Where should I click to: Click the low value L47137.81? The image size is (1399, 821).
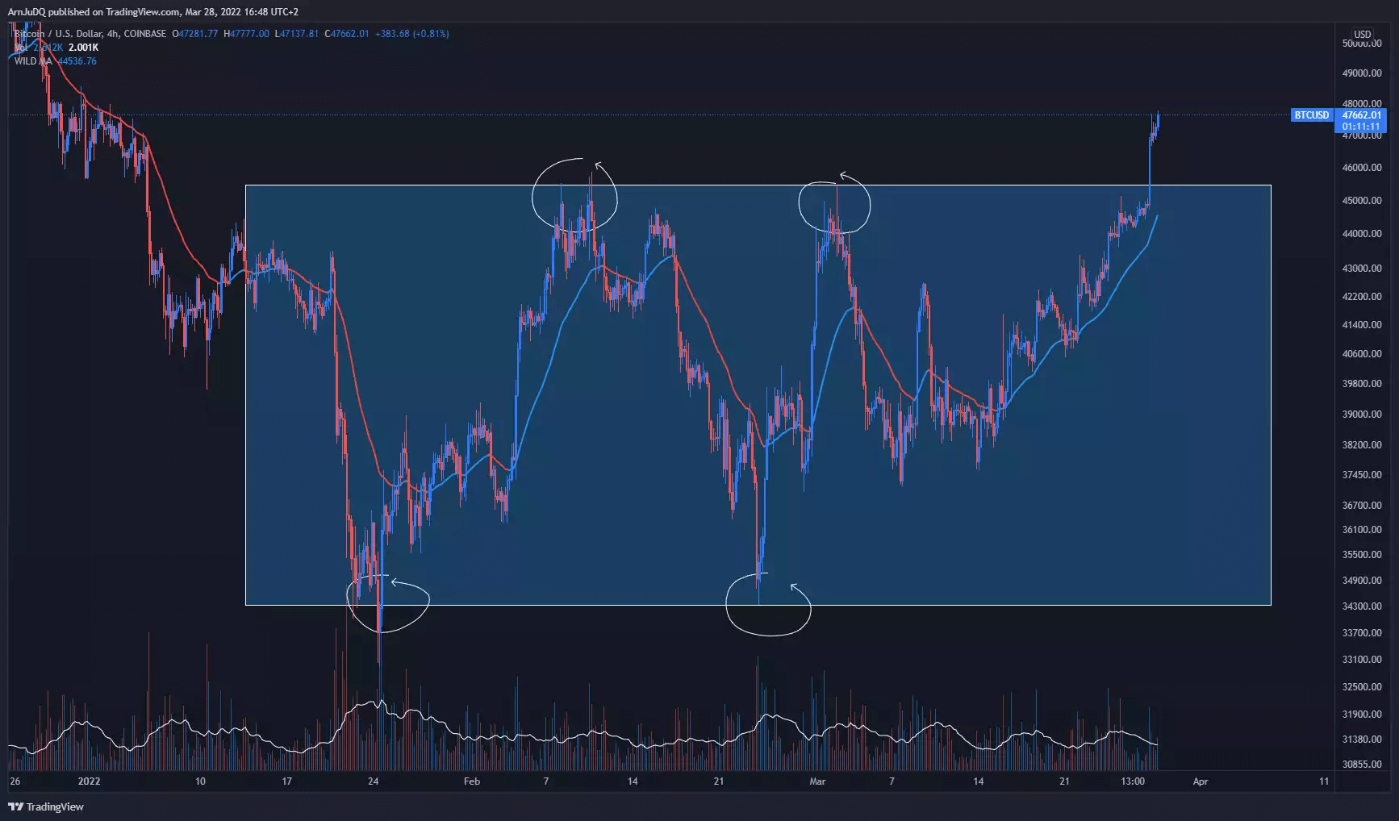(x=296, y=34)
